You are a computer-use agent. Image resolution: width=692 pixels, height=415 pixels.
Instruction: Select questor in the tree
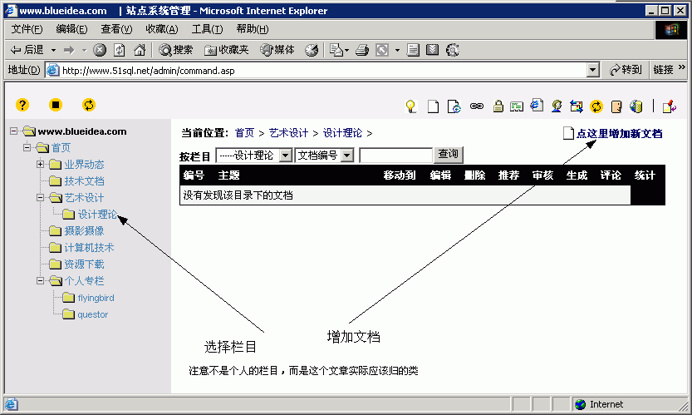click(x=93, y=314)
